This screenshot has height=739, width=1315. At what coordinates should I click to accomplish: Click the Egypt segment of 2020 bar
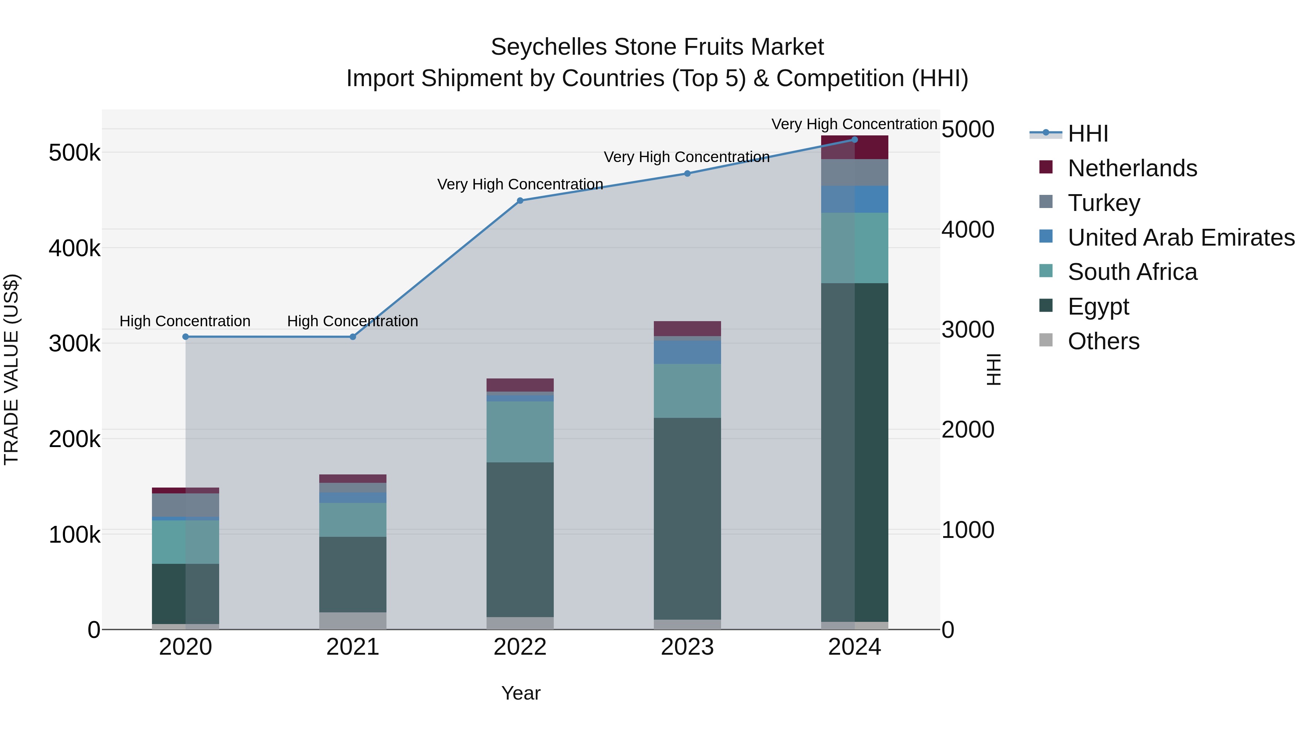point(185,594)
